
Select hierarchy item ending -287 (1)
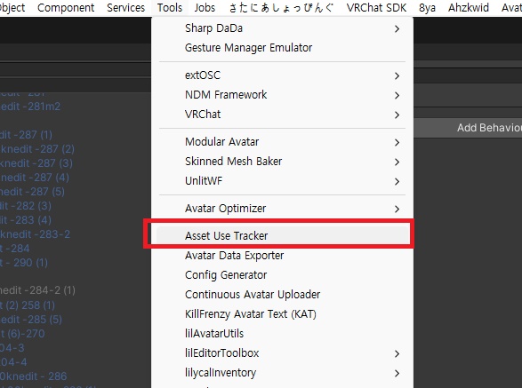[26, 135]
